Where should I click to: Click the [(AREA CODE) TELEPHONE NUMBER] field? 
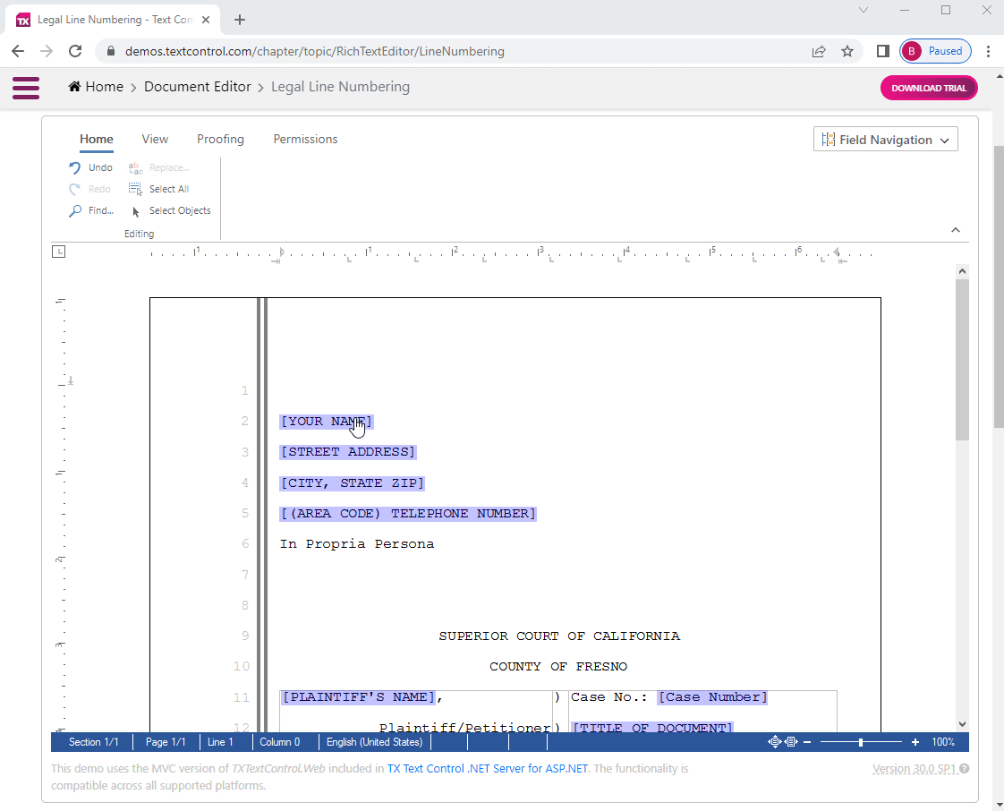click(408, 514)
